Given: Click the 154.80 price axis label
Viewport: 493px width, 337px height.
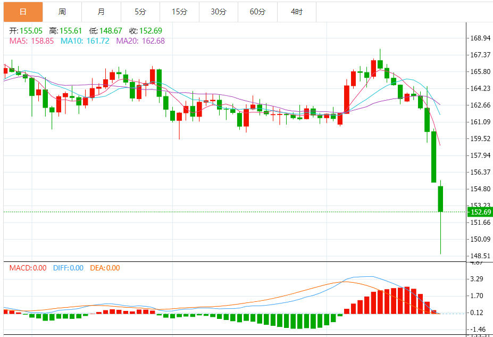Looking at the screenshot, I should [480, 189].
